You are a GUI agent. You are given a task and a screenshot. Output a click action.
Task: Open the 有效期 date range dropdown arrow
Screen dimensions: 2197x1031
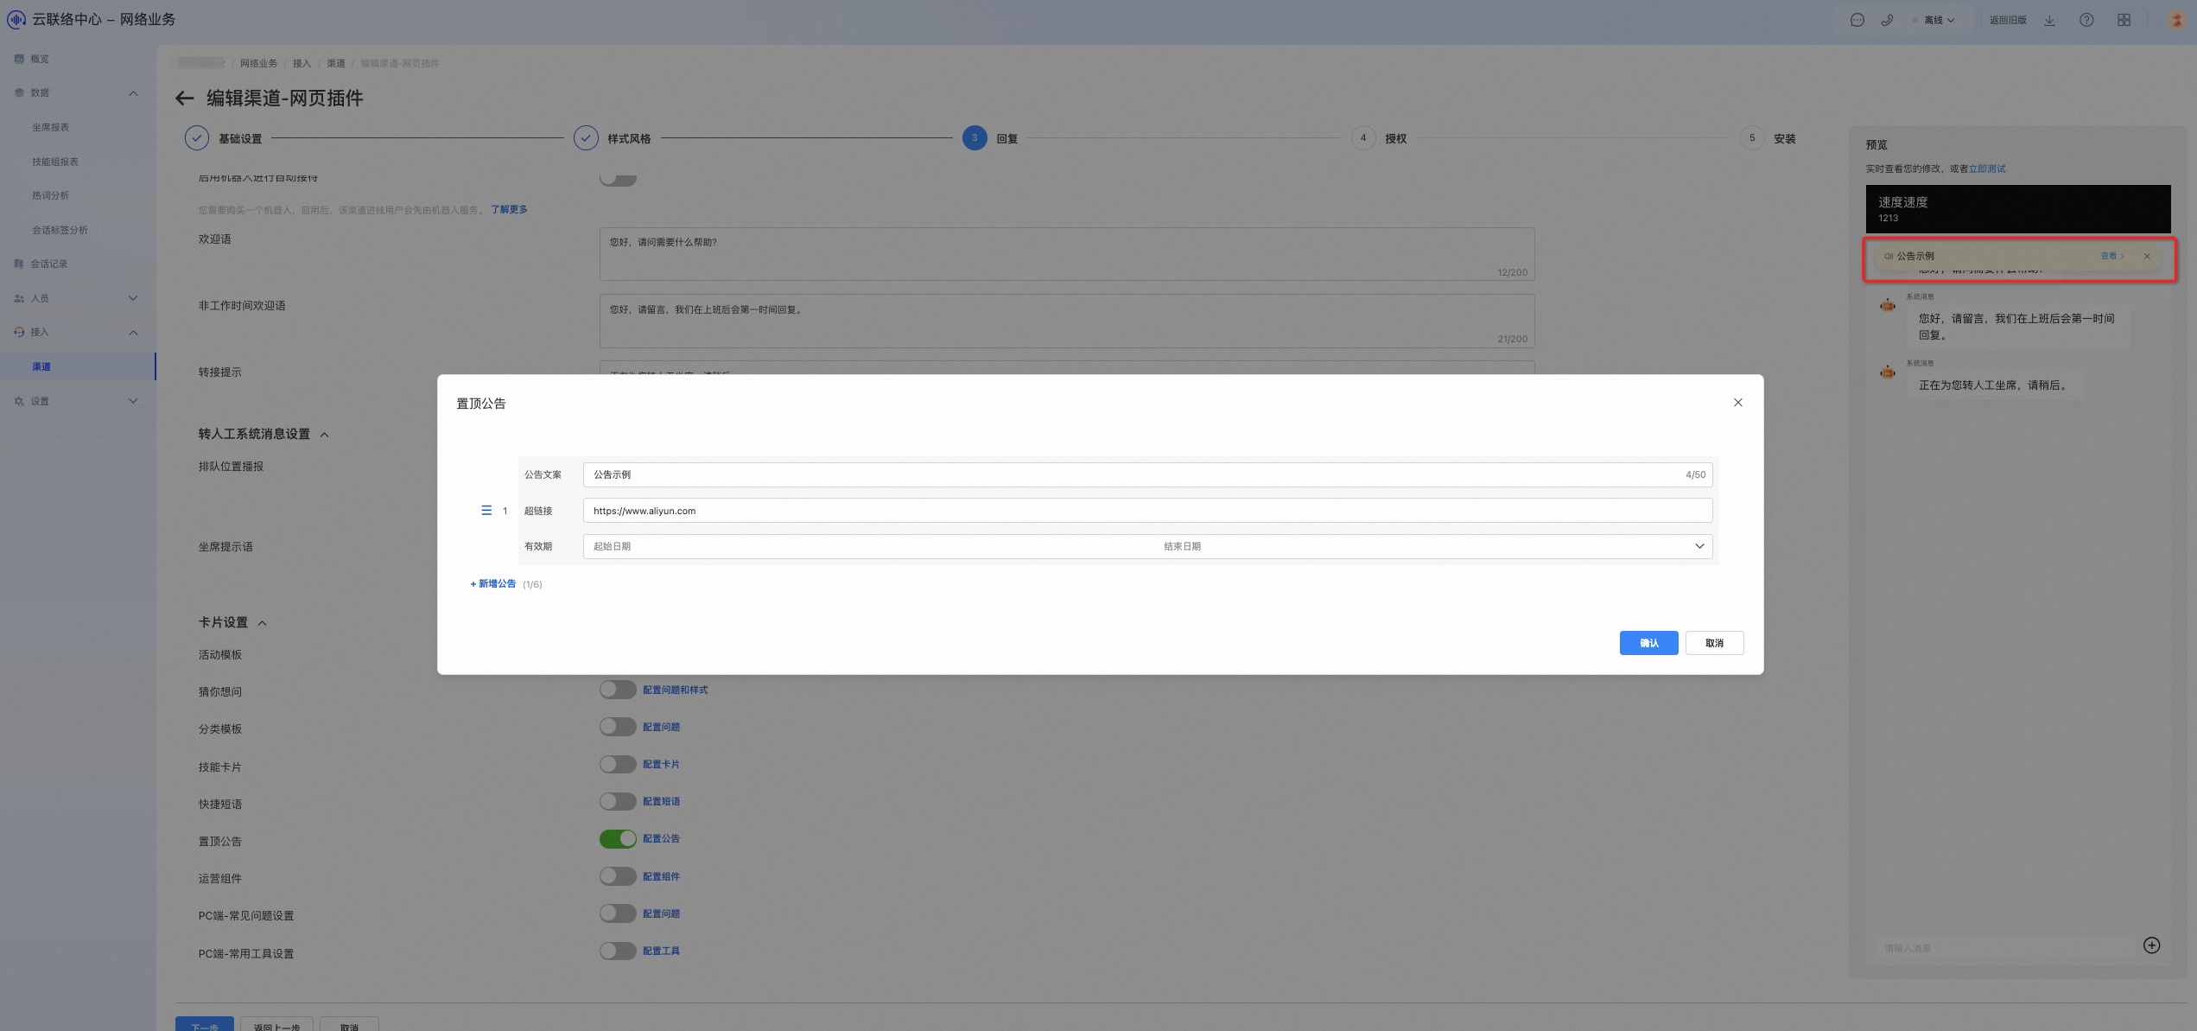pos(1699,546)
